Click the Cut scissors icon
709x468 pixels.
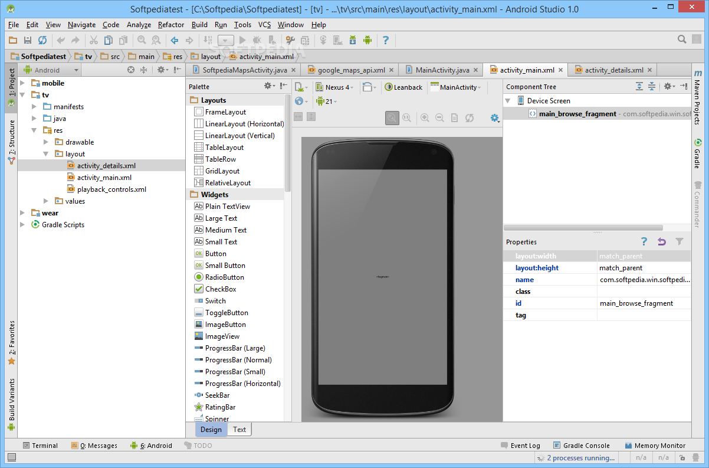(93, 40)
